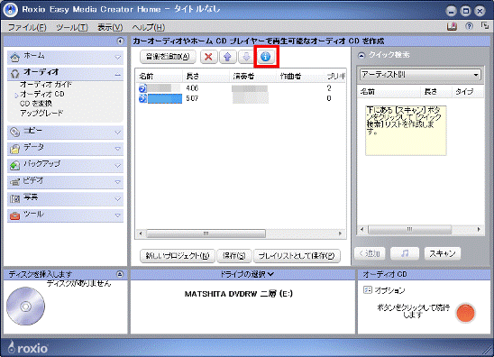This screenshot has width=494, height=357.
Task: Click the 保存(S) button
Action: coord(234,255)
